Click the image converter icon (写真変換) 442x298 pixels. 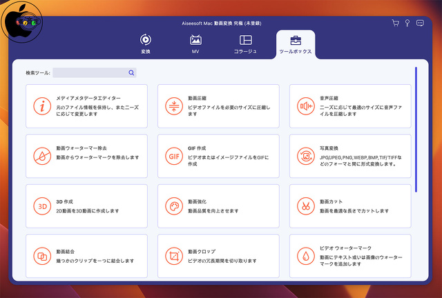[306, 156]
